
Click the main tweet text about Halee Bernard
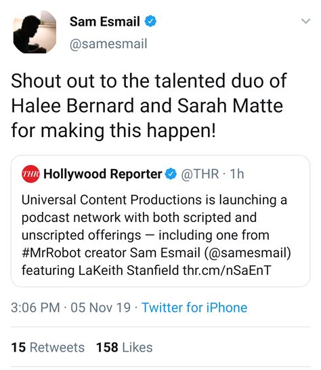point(149,106)
